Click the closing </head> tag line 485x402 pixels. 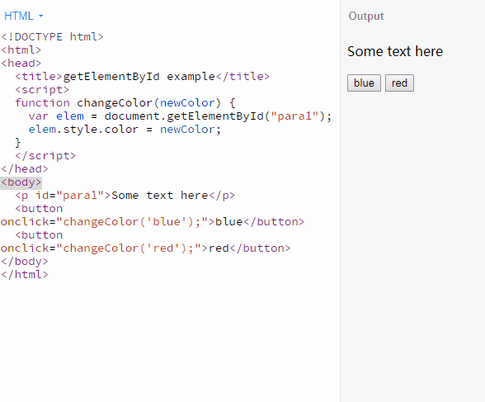25,169
